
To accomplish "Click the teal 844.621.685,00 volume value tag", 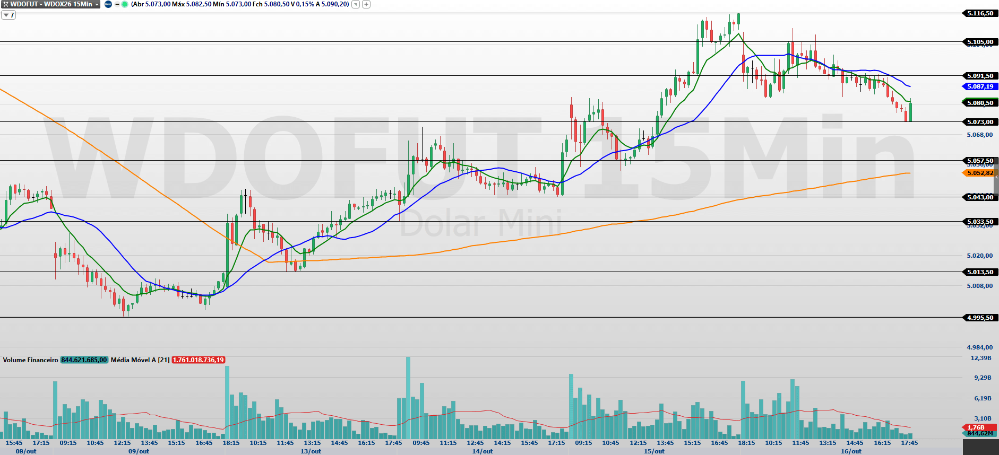I will 84,360.
